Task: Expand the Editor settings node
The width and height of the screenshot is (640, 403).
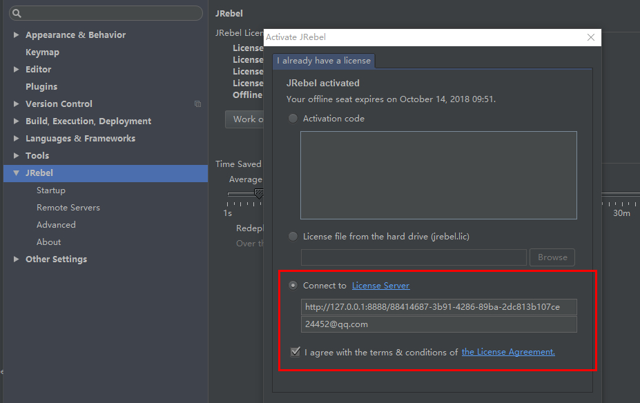Action: coord(16,69)
